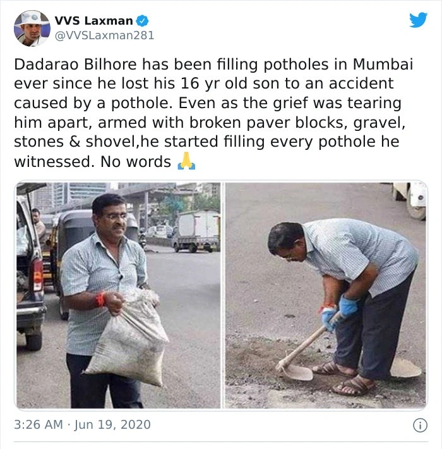The image size is (442, 449).
Task: Click the VVS Laxman display name
Action: (x=94, y=21)
